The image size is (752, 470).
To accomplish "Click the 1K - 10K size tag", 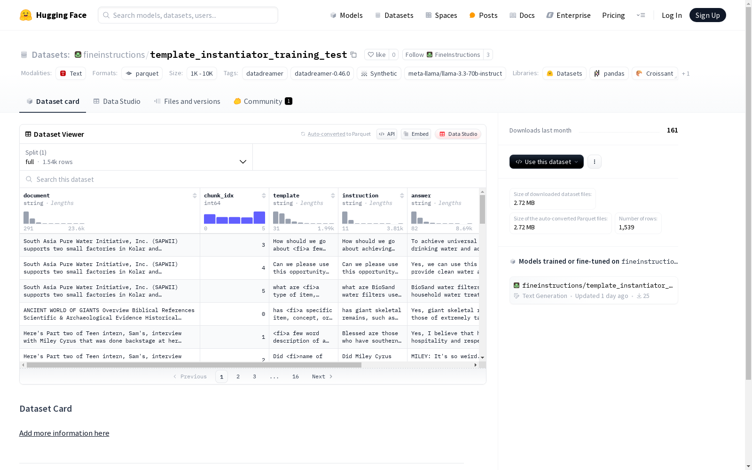I will 202,73.
